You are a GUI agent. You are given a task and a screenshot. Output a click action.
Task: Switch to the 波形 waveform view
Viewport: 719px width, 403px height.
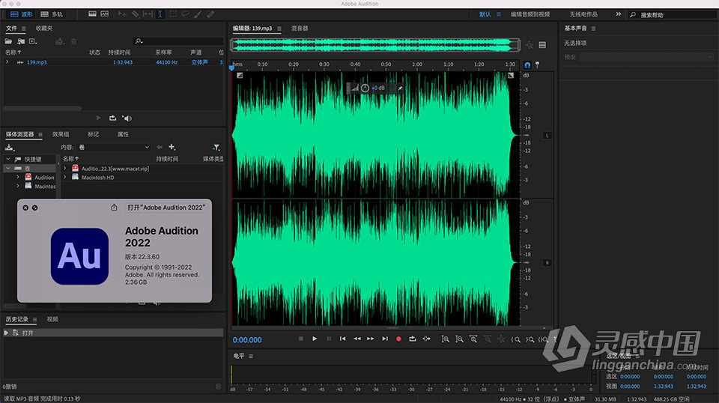[x=21, y=14]
